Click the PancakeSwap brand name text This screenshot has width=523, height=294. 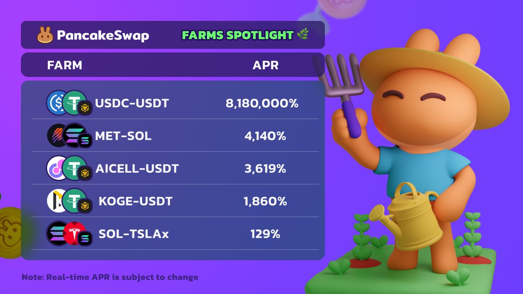[102, 35]
